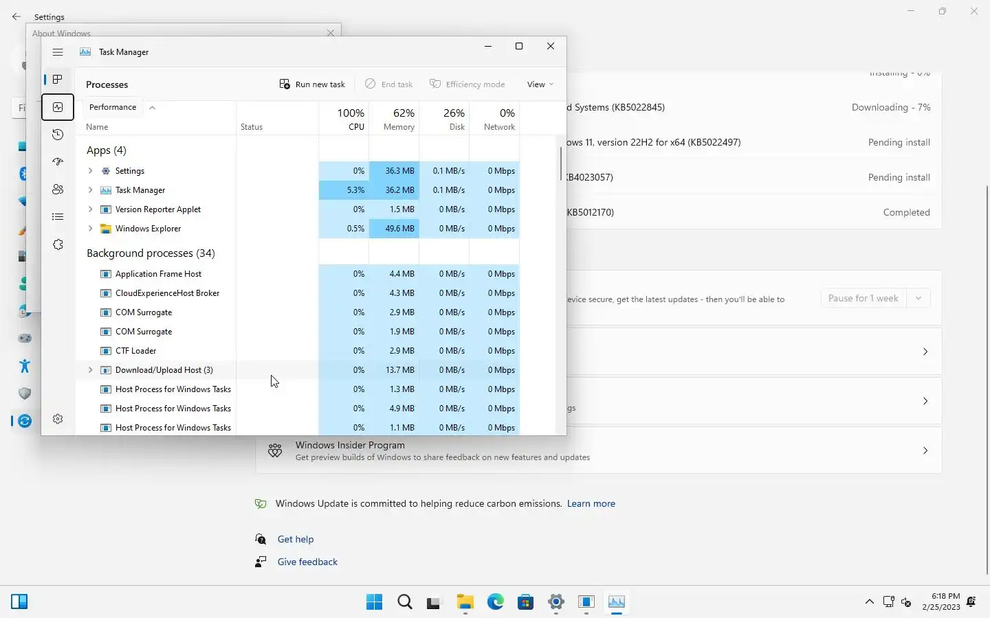This screenshot has width=990, height=618.
Task: Open Startup apps icon in sidebar
Action: [x=58, y=162]
